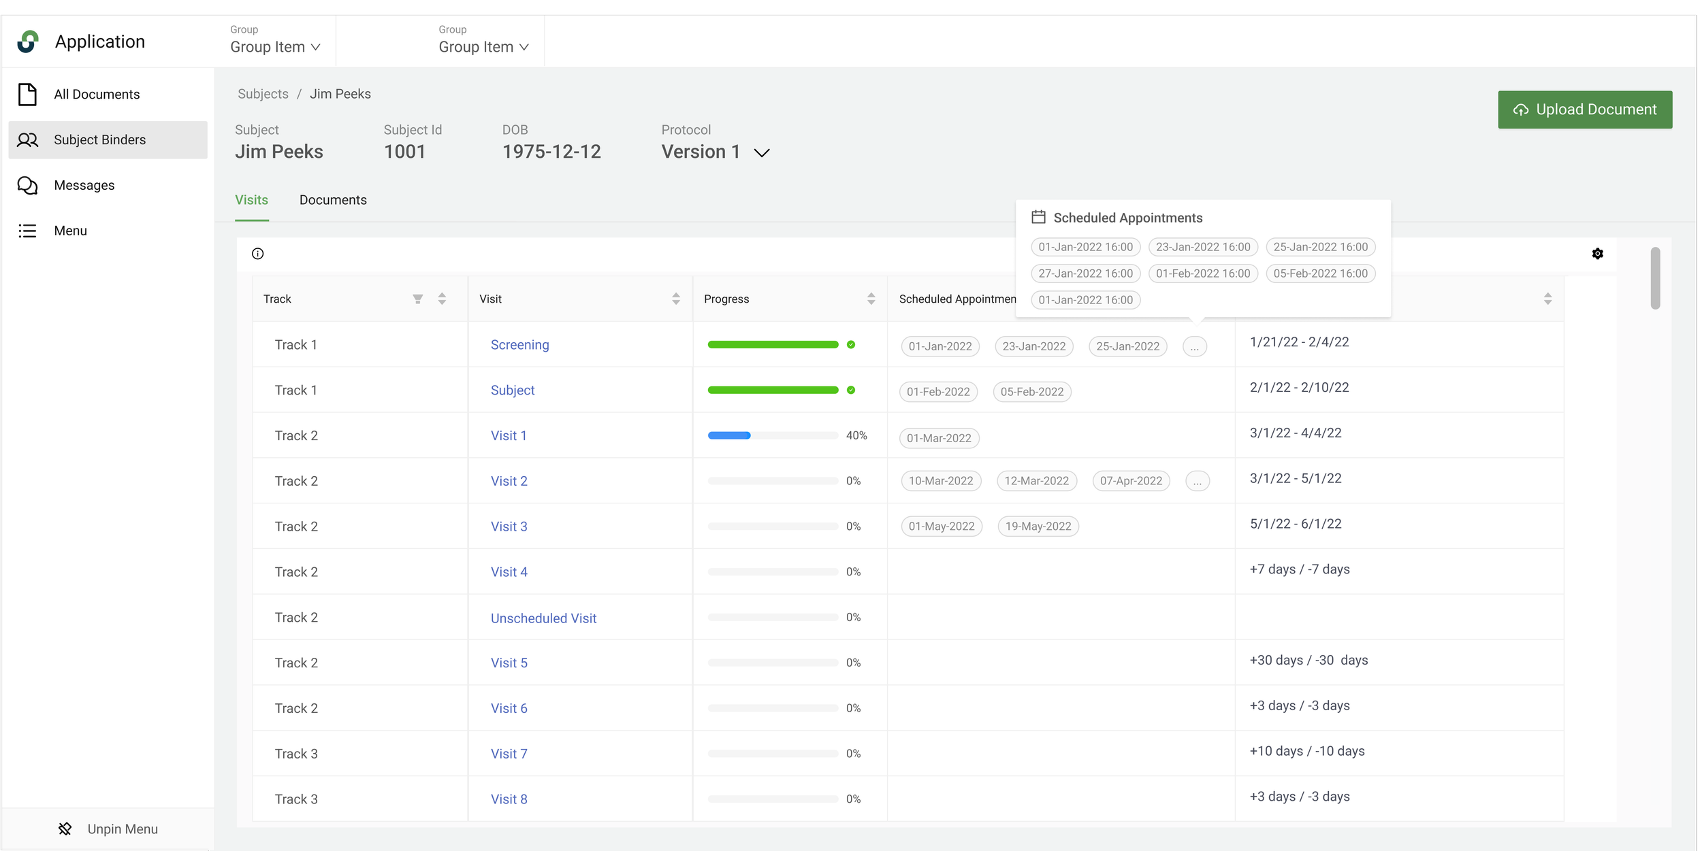
Task: Open the first Group Item dropdown
Action: [275, 47]
